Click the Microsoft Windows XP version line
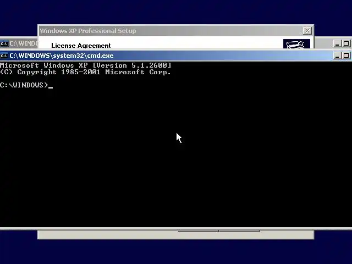 coord(86,65)
